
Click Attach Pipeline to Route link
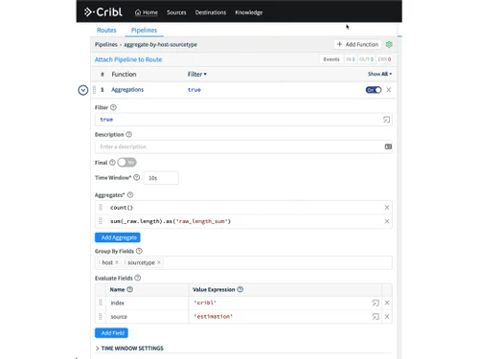pos(128,59)
